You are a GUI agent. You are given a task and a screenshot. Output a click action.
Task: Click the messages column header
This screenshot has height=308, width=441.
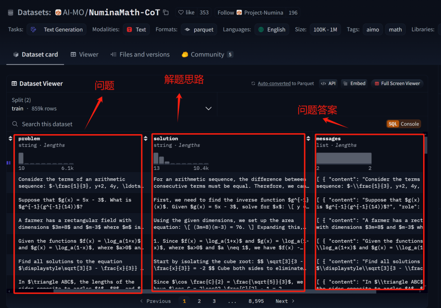(x=328, y=139)
